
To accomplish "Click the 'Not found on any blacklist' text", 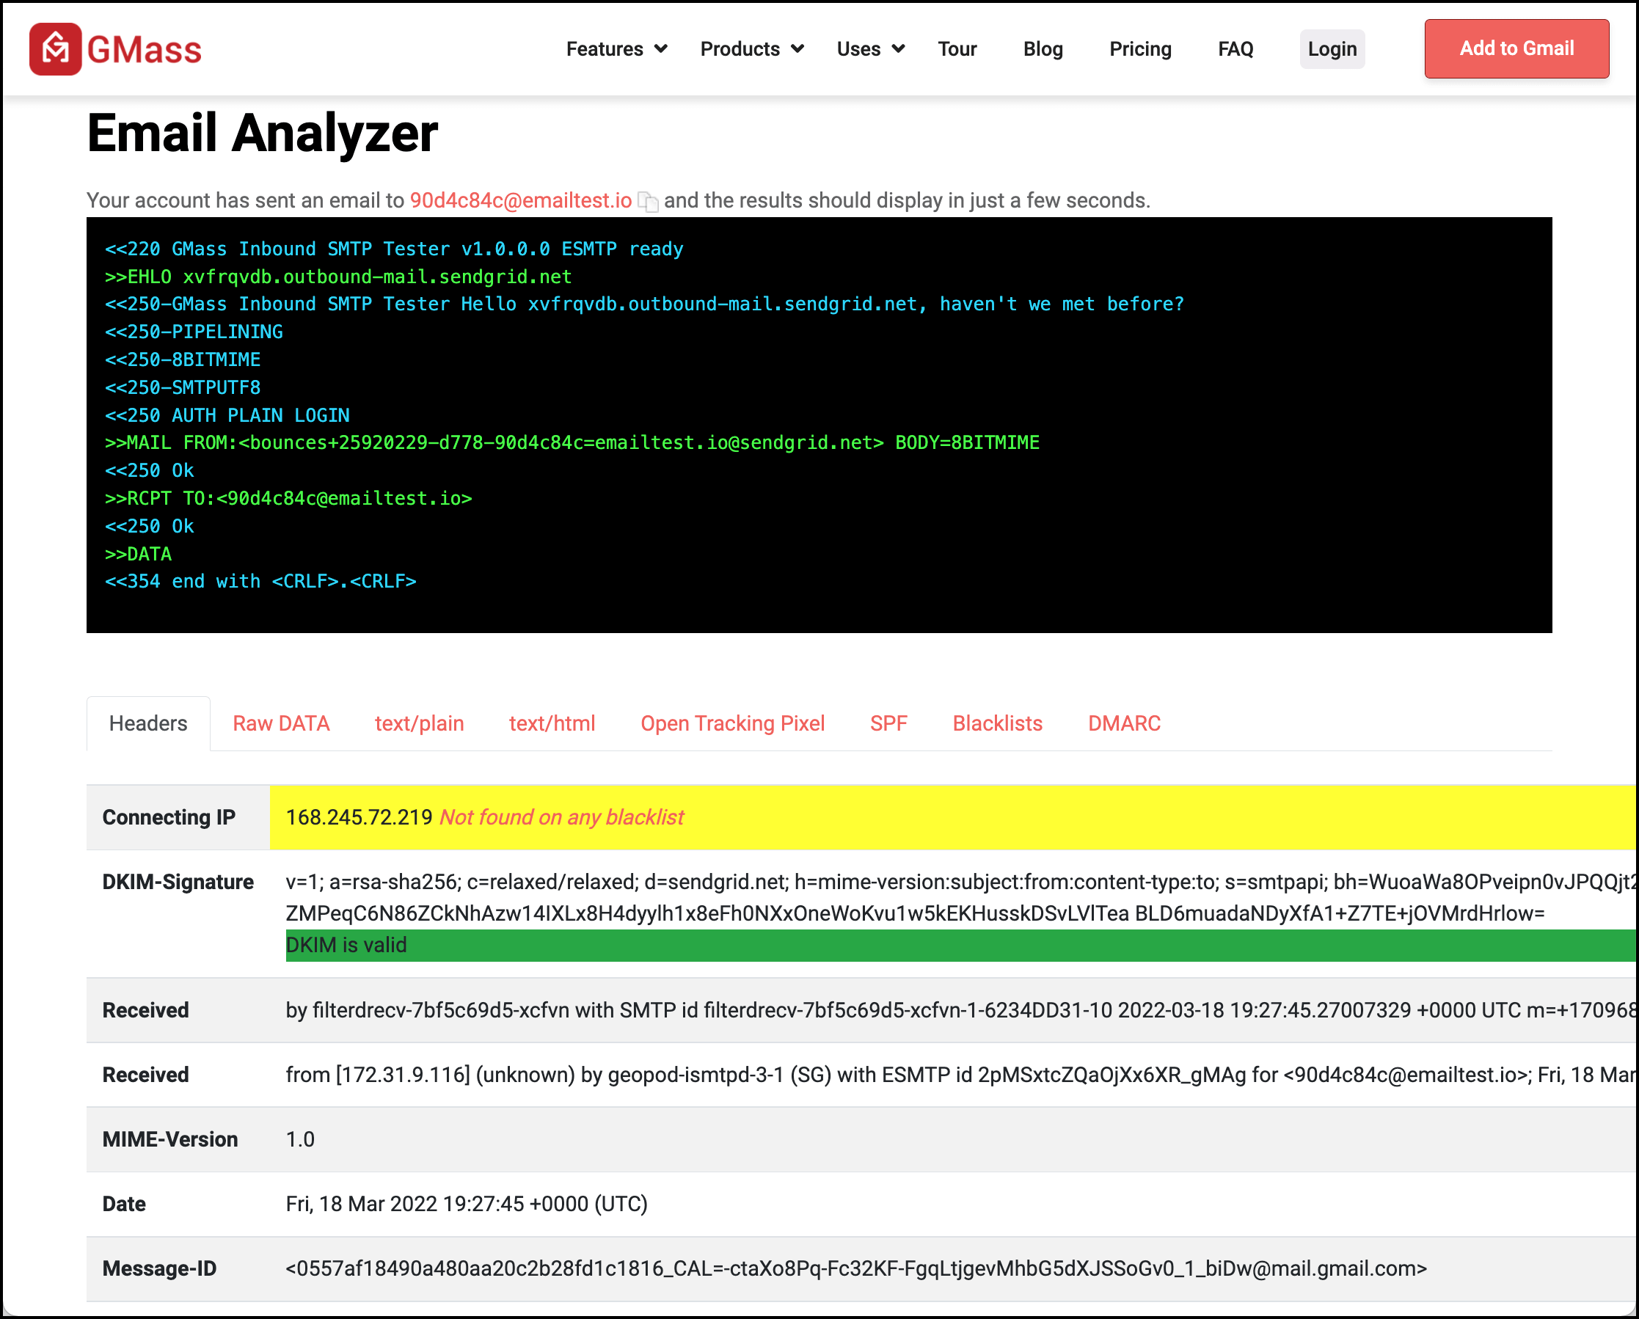I will coord(562,817).
